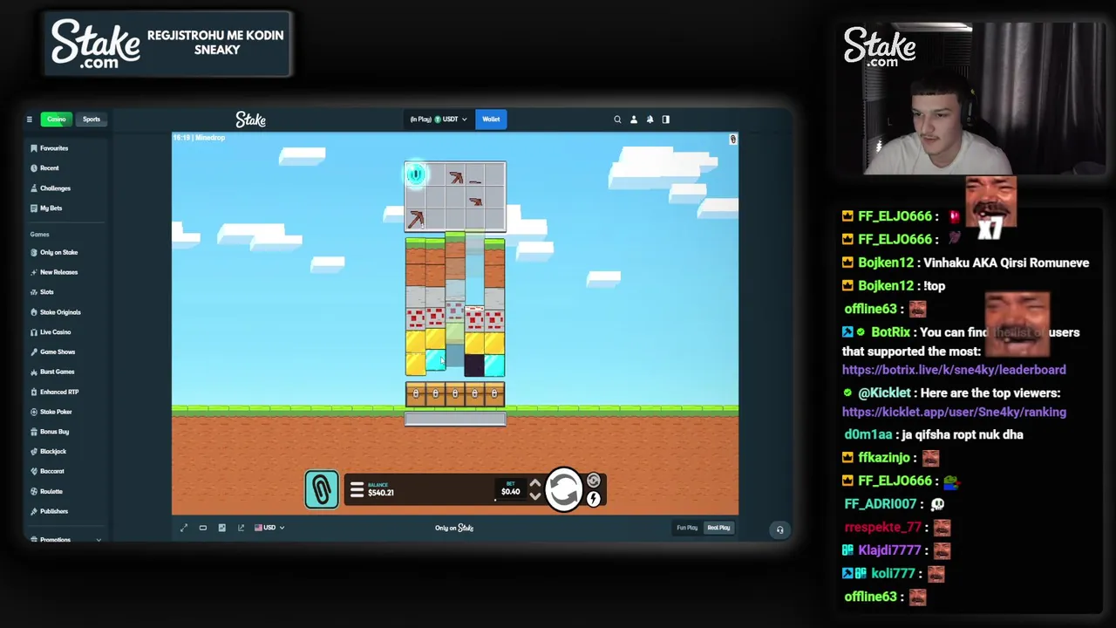Click the Balance $540.21 display
The image size is (1116, 628).
point(380,489)
